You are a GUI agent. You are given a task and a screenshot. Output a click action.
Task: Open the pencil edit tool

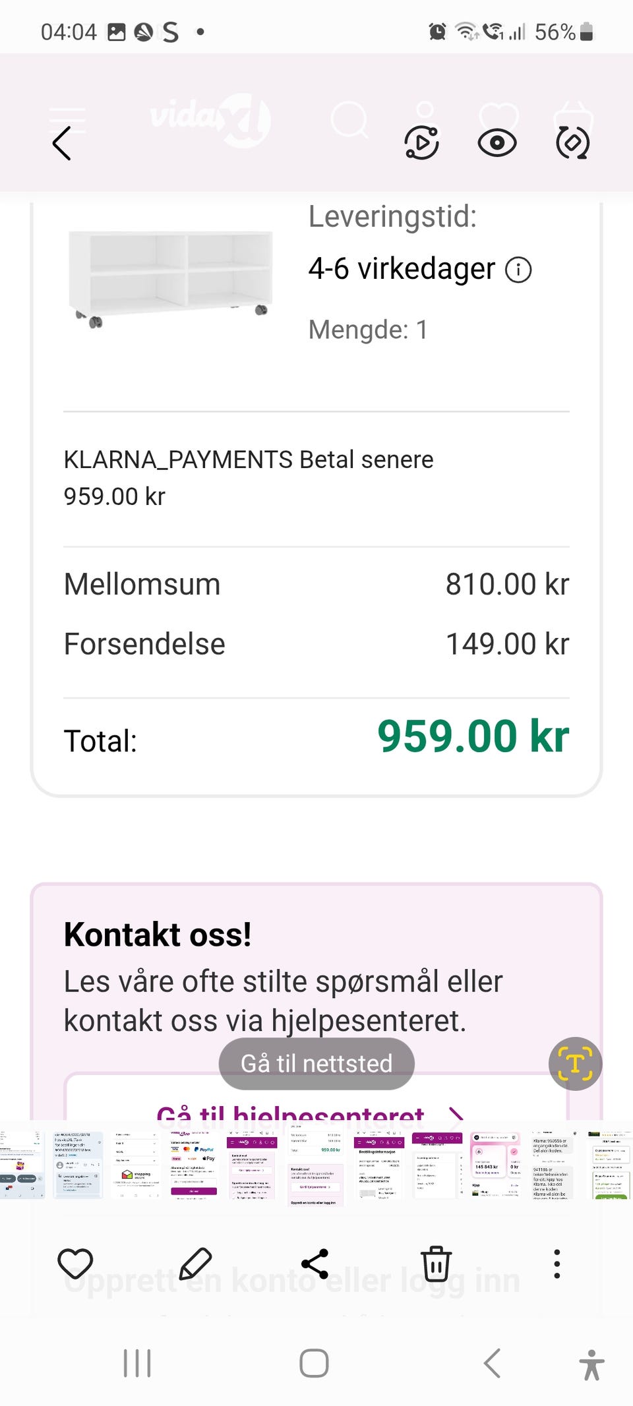pyautogui.click(x=195, y=1264)
